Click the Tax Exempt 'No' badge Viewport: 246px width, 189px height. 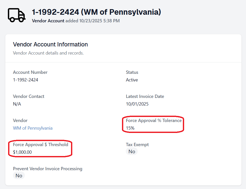coord(132,151)
